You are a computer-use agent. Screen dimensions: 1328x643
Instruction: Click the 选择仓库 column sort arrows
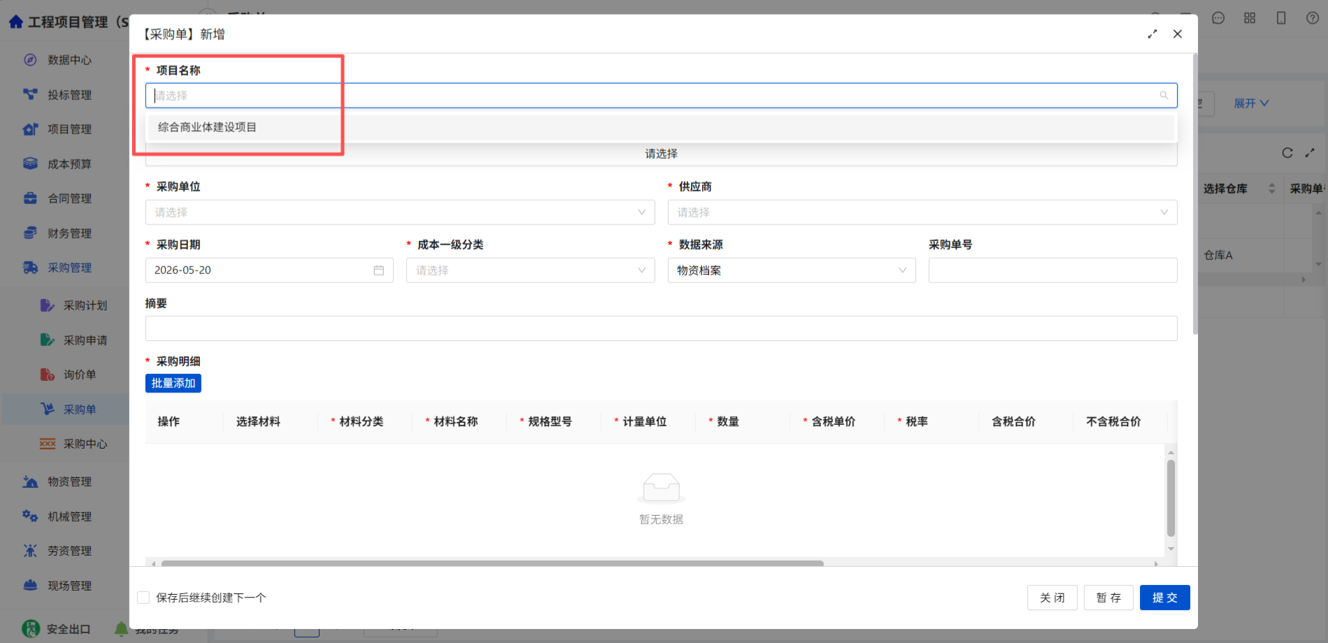[x=1272, y=189]
